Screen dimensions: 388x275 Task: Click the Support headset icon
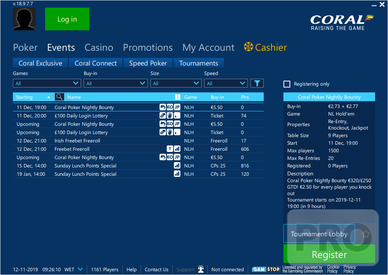(x=201, y=269)
